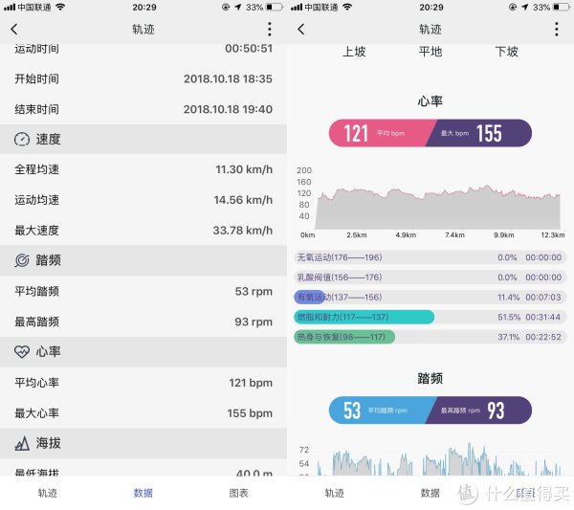This screenshot has width=574, height=510.
Task: Open the three-dot menu on the left screen
Action: click(x=270, y=30)
